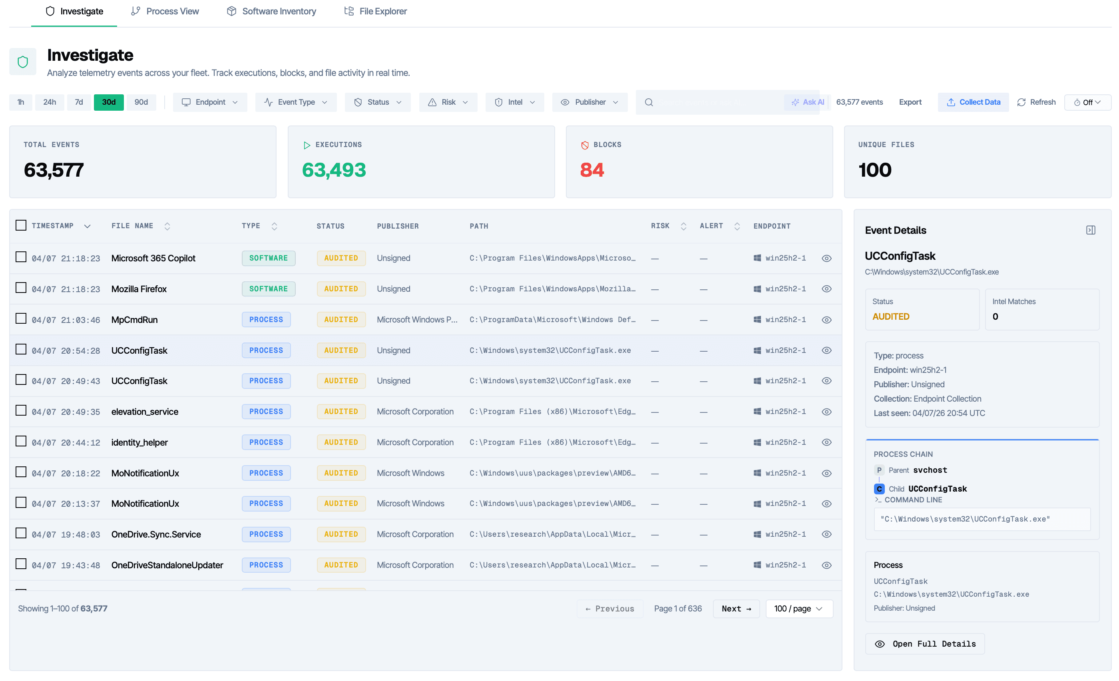The image size is (1119, 681).
Task: Click Open Full Details in Event Details
Action: [x=924, y=643]
